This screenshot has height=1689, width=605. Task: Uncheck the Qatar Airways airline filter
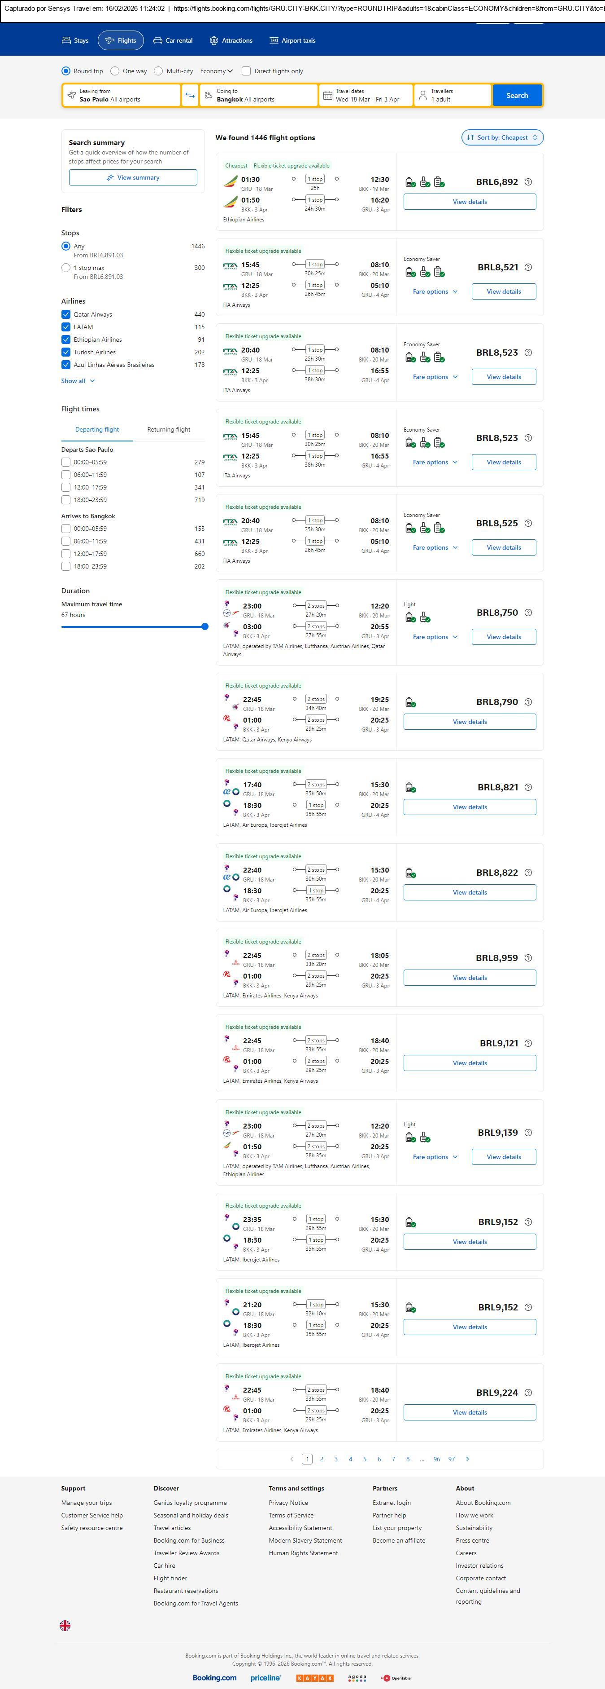pyautogui.click(x=66, y=315)
